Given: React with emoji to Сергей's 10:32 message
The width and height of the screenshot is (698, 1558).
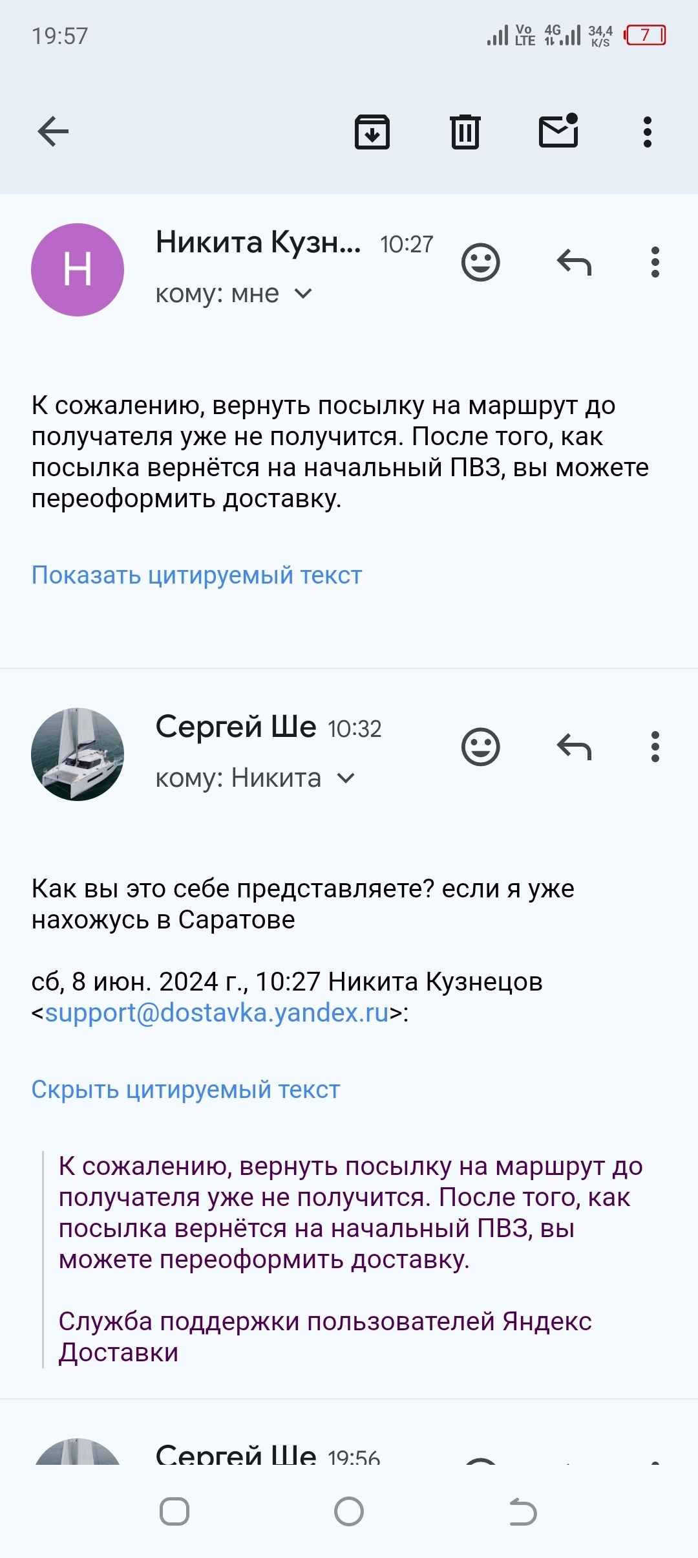Looking at the screenshot, I should (481, 747).
